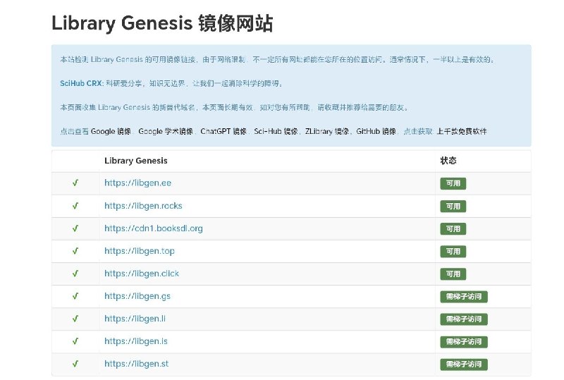This screenshot has width=564, height=380.
Task: Open the https://cdn1.booksdl.org link
Action: 154,228
